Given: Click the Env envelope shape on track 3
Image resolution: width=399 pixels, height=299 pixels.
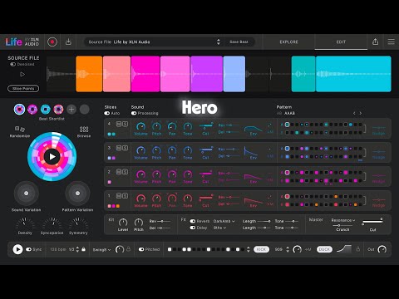Looking at the screenshot, I should coord(251,152).
